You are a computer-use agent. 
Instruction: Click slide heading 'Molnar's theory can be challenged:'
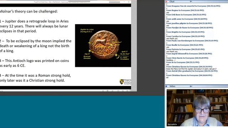tap(28, 11)
